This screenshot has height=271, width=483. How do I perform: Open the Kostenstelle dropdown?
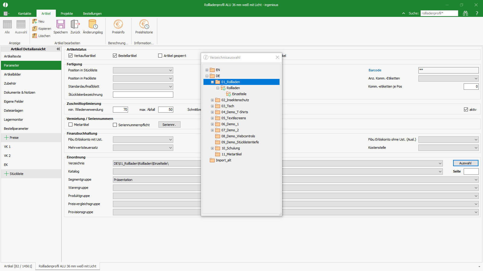(476, 148)
